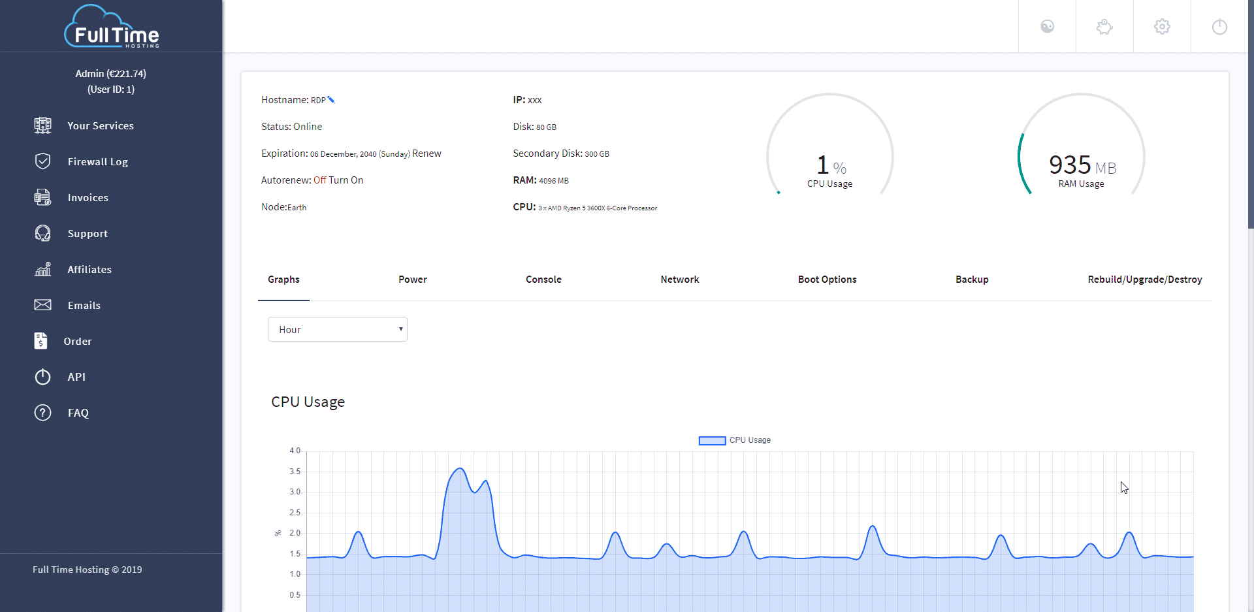Viewport: 1254px width, 612px height.
Task: Open the Rebuild/Upgrade/Destroy tab
Action: pyautogui.click(x=1145, y=280)
